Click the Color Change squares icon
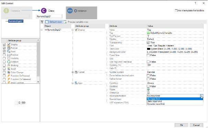 click(9, 72)
